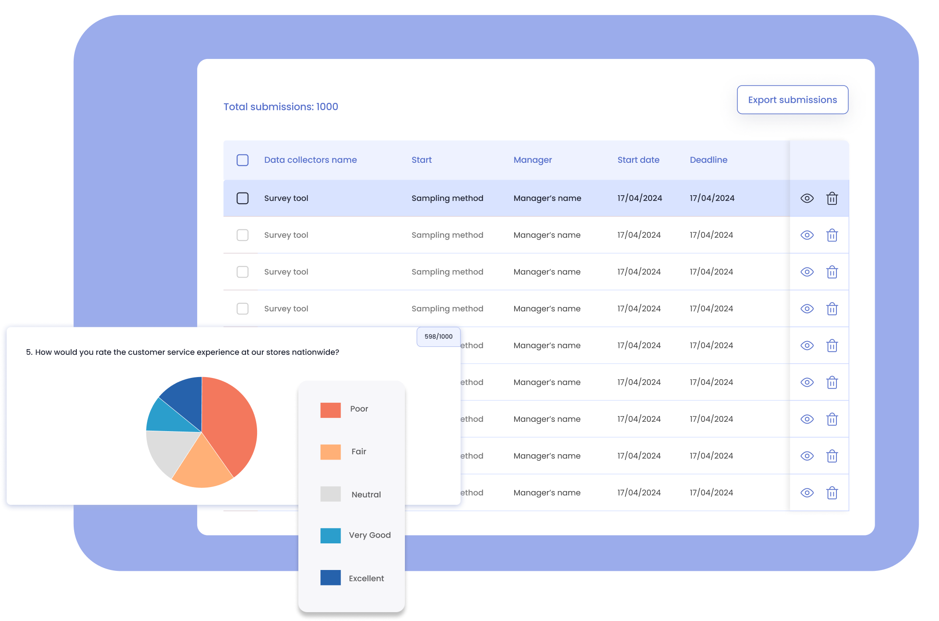The width and height of the screenshot is (939, 621).
Task: Open the third row's eye view icon
Action: (x=807, y=272)
